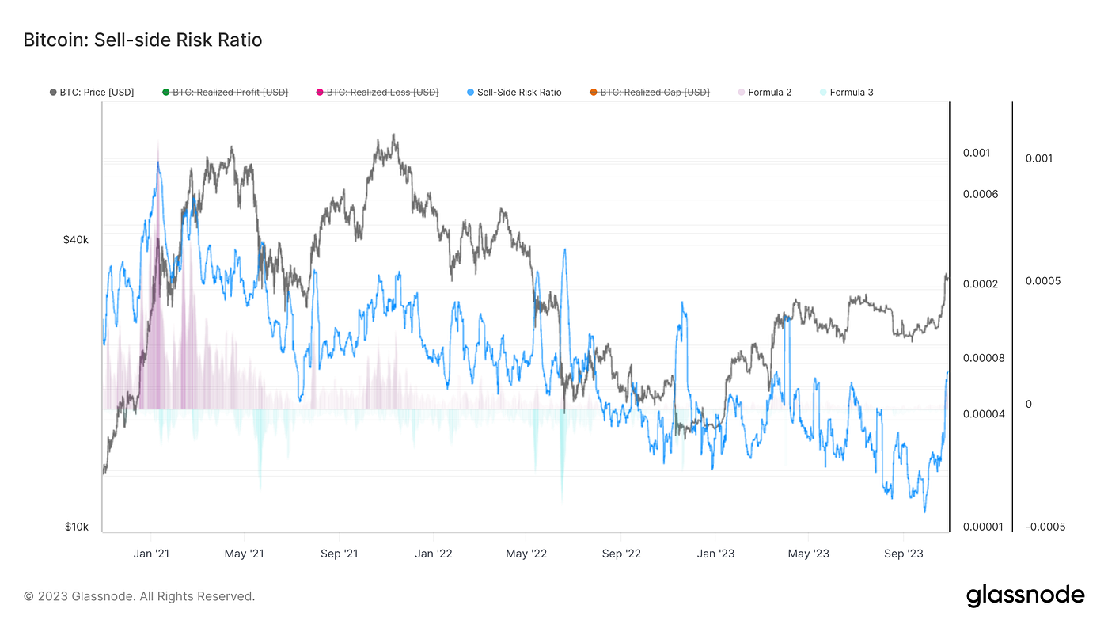Toggle Formula 2 legend entry
Viewport: 1108px width, 624px height.
click(x=765, y=93)
